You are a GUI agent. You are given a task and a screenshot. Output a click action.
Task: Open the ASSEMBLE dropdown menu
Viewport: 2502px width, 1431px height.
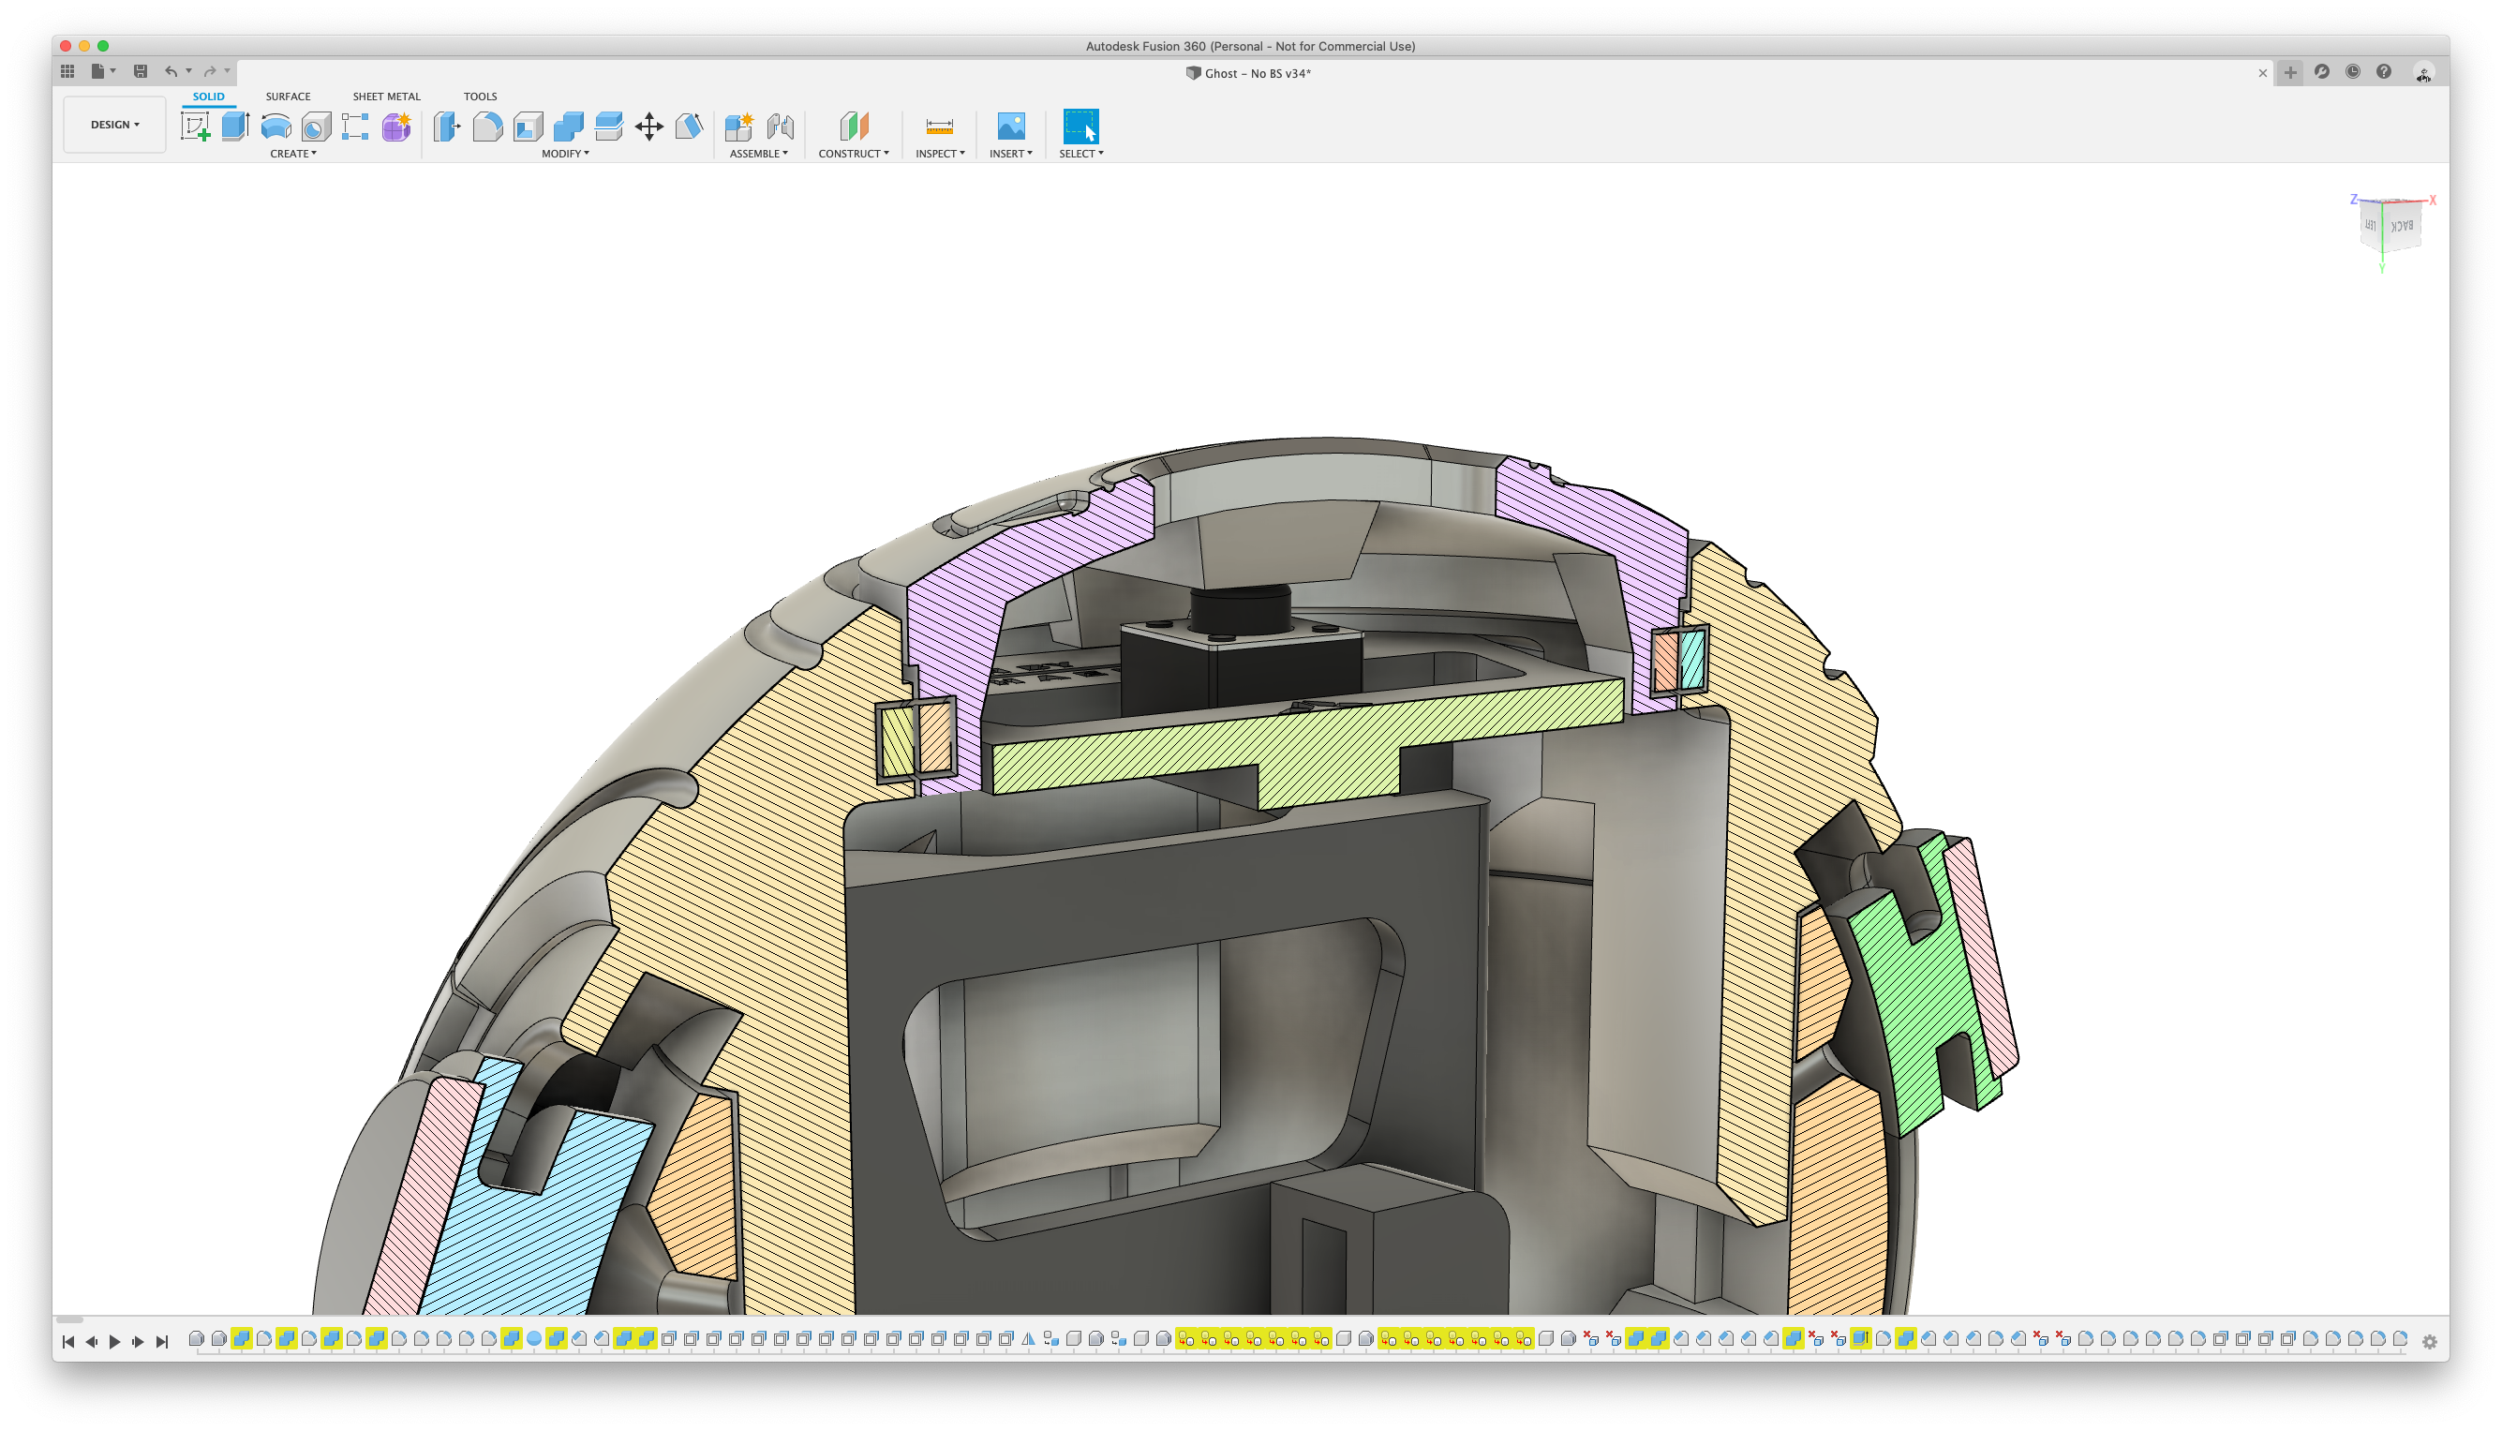click(x=759, y=154)
